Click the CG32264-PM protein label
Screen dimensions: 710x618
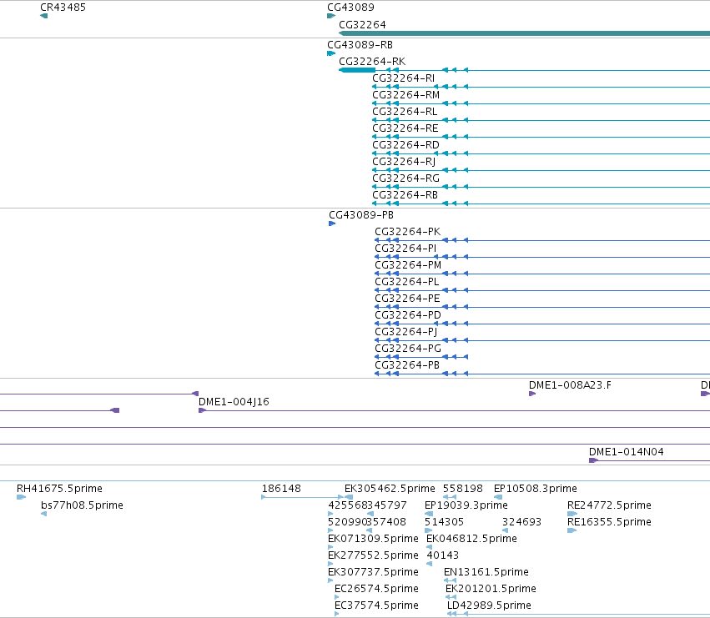coord(408,265)
